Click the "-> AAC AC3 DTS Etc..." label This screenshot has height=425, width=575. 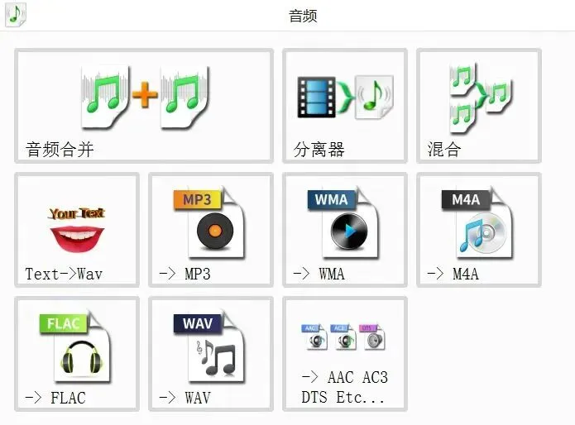(344, 387)
